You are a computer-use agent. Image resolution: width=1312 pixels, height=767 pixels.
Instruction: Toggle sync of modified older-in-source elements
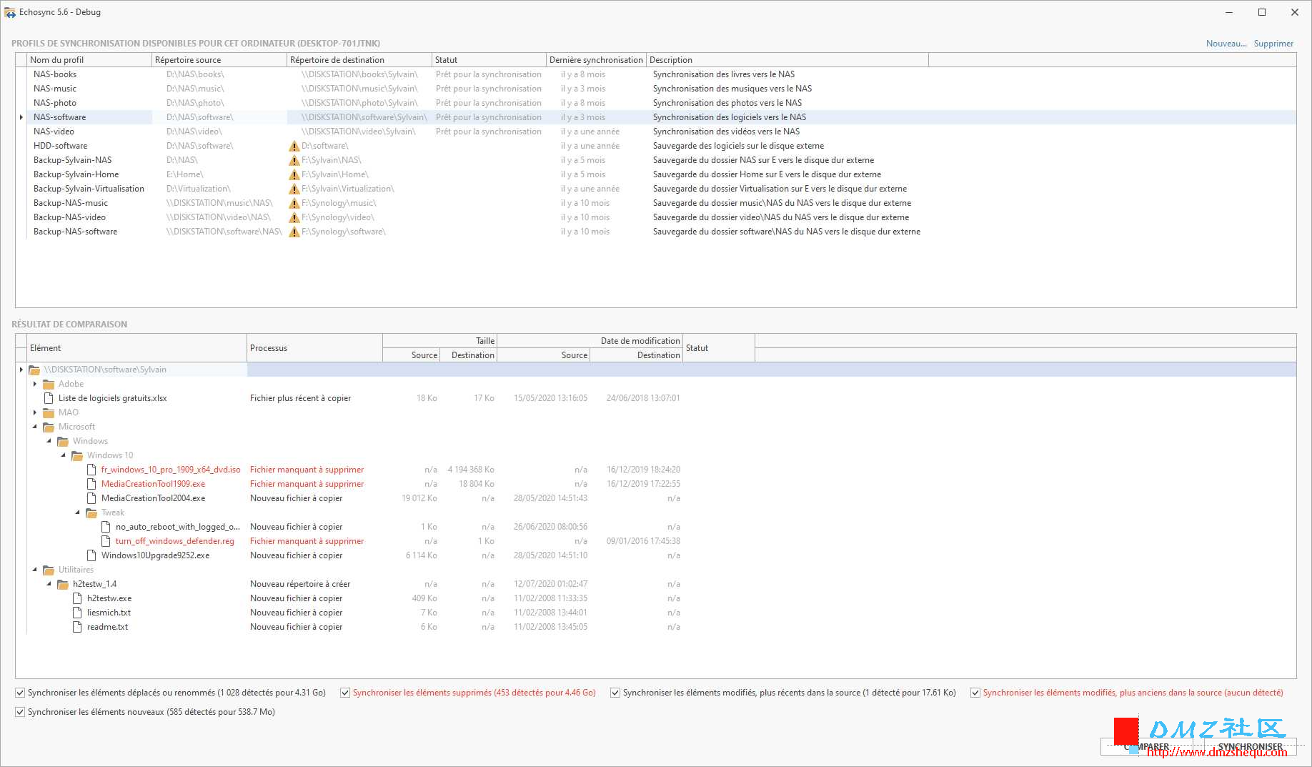pos(975,693)
